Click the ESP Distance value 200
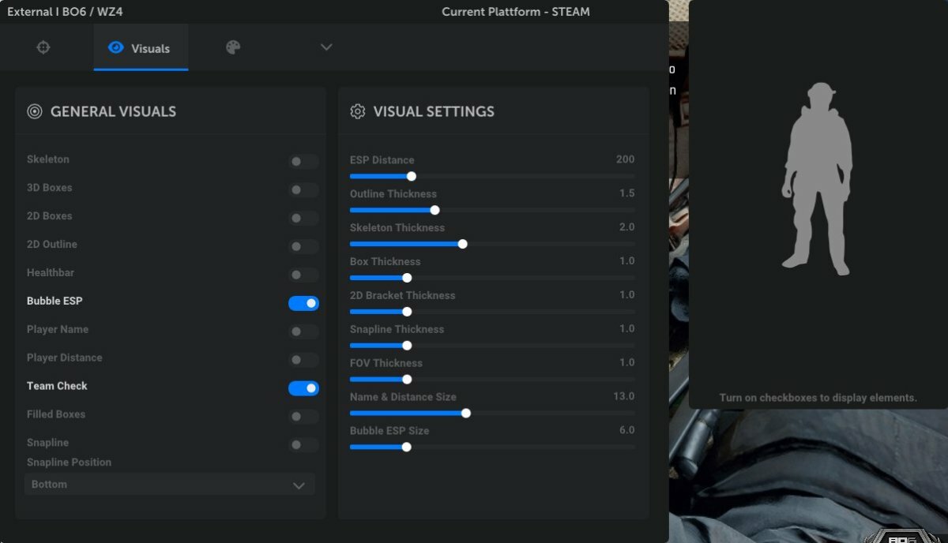 click(x=625, y=159)
